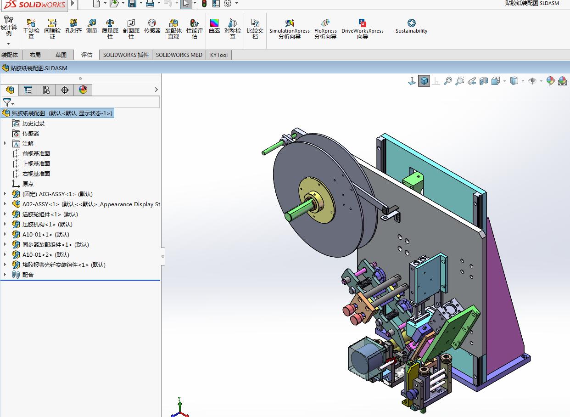Viewport: 570px width, 417px height.
Task: Click the feature tree filter field
Action: tap(81, 102)
